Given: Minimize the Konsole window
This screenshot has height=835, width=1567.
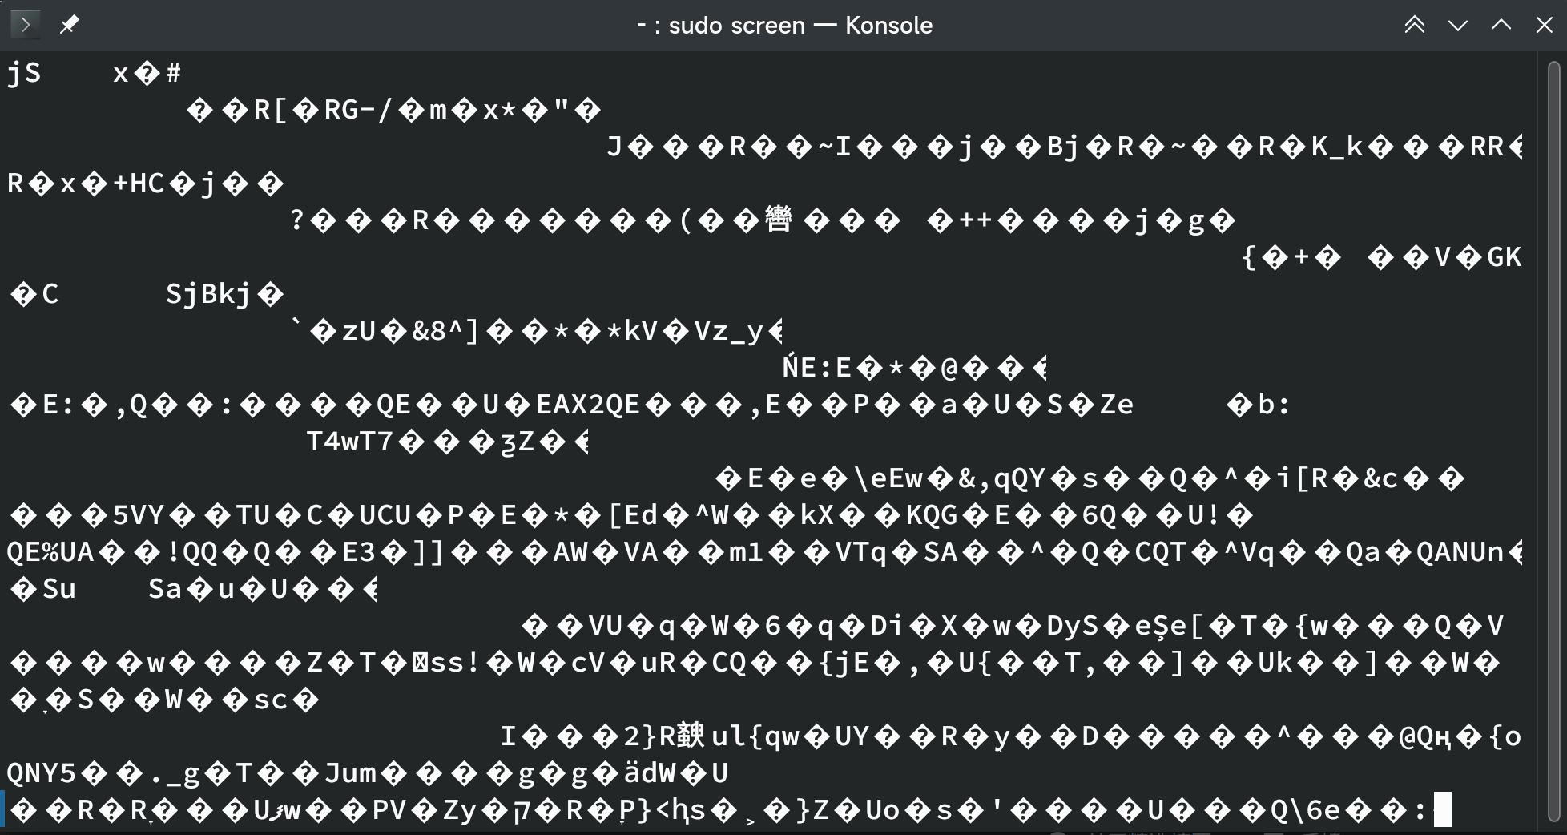Looking at the screenshot, I should point(1458,25).
